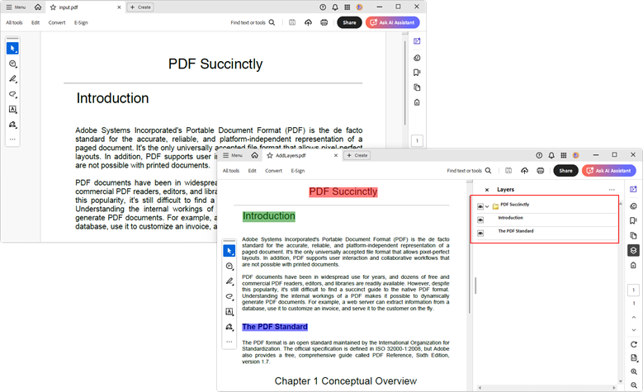Image resolution: width=643 pixels, height=392 pixels.
Task: Go to previous page in AddLayers window
Action: (634, 318)
